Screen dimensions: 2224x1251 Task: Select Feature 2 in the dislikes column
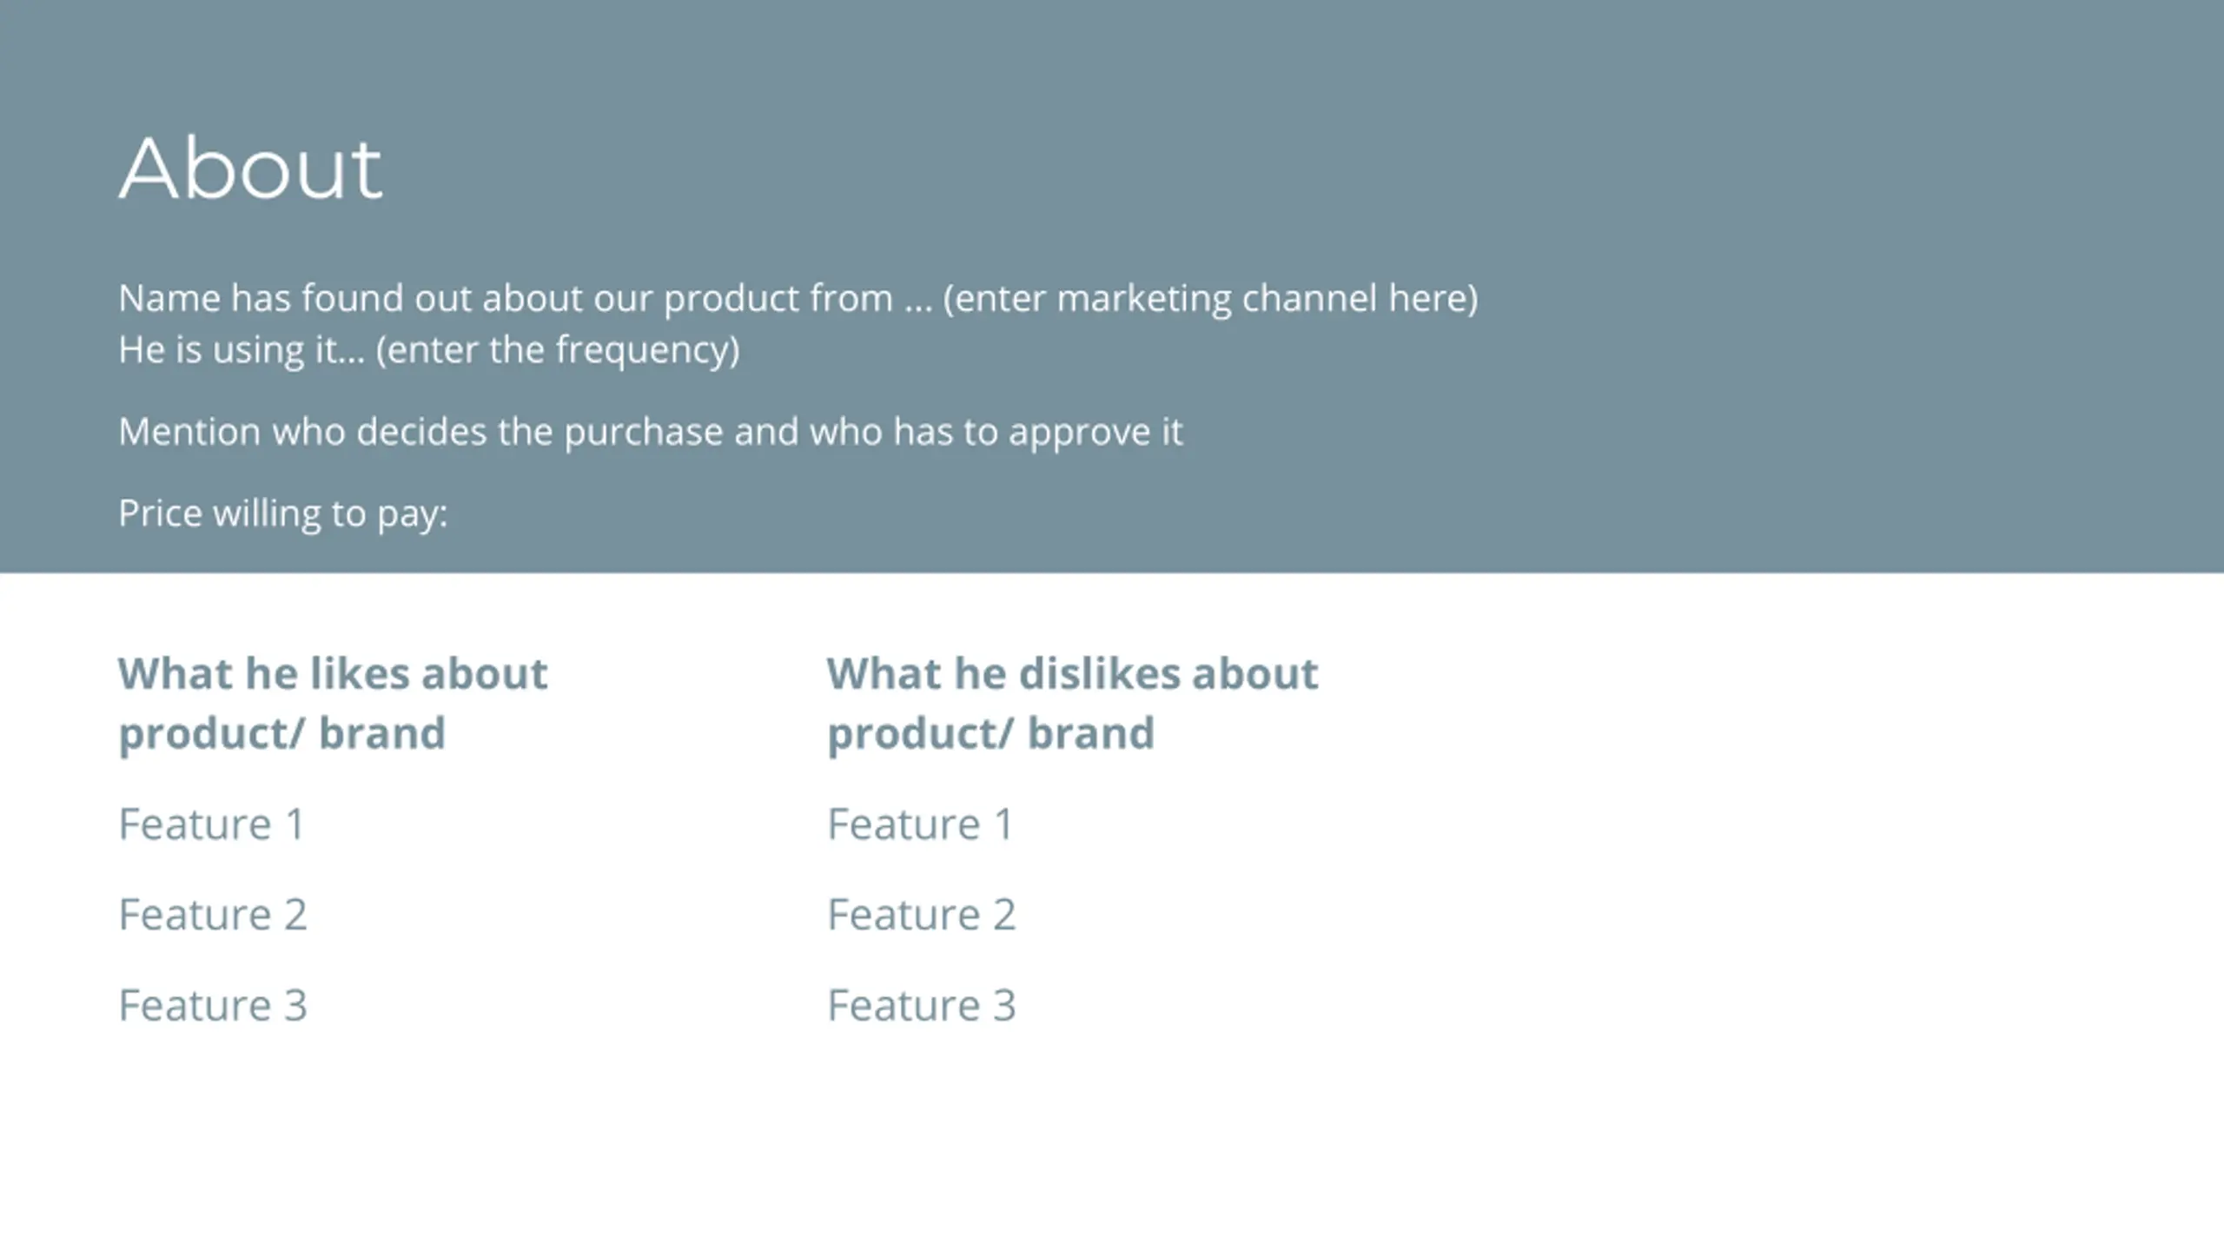tap(922, 914)
